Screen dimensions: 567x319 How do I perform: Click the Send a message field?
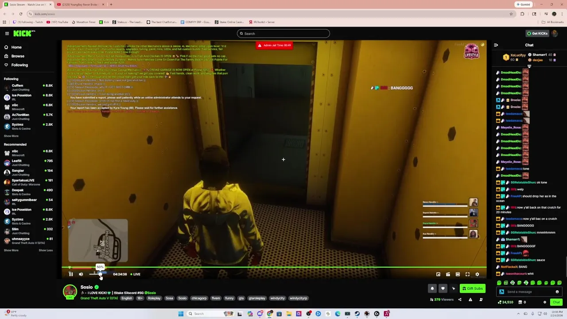tap(529, 292)
